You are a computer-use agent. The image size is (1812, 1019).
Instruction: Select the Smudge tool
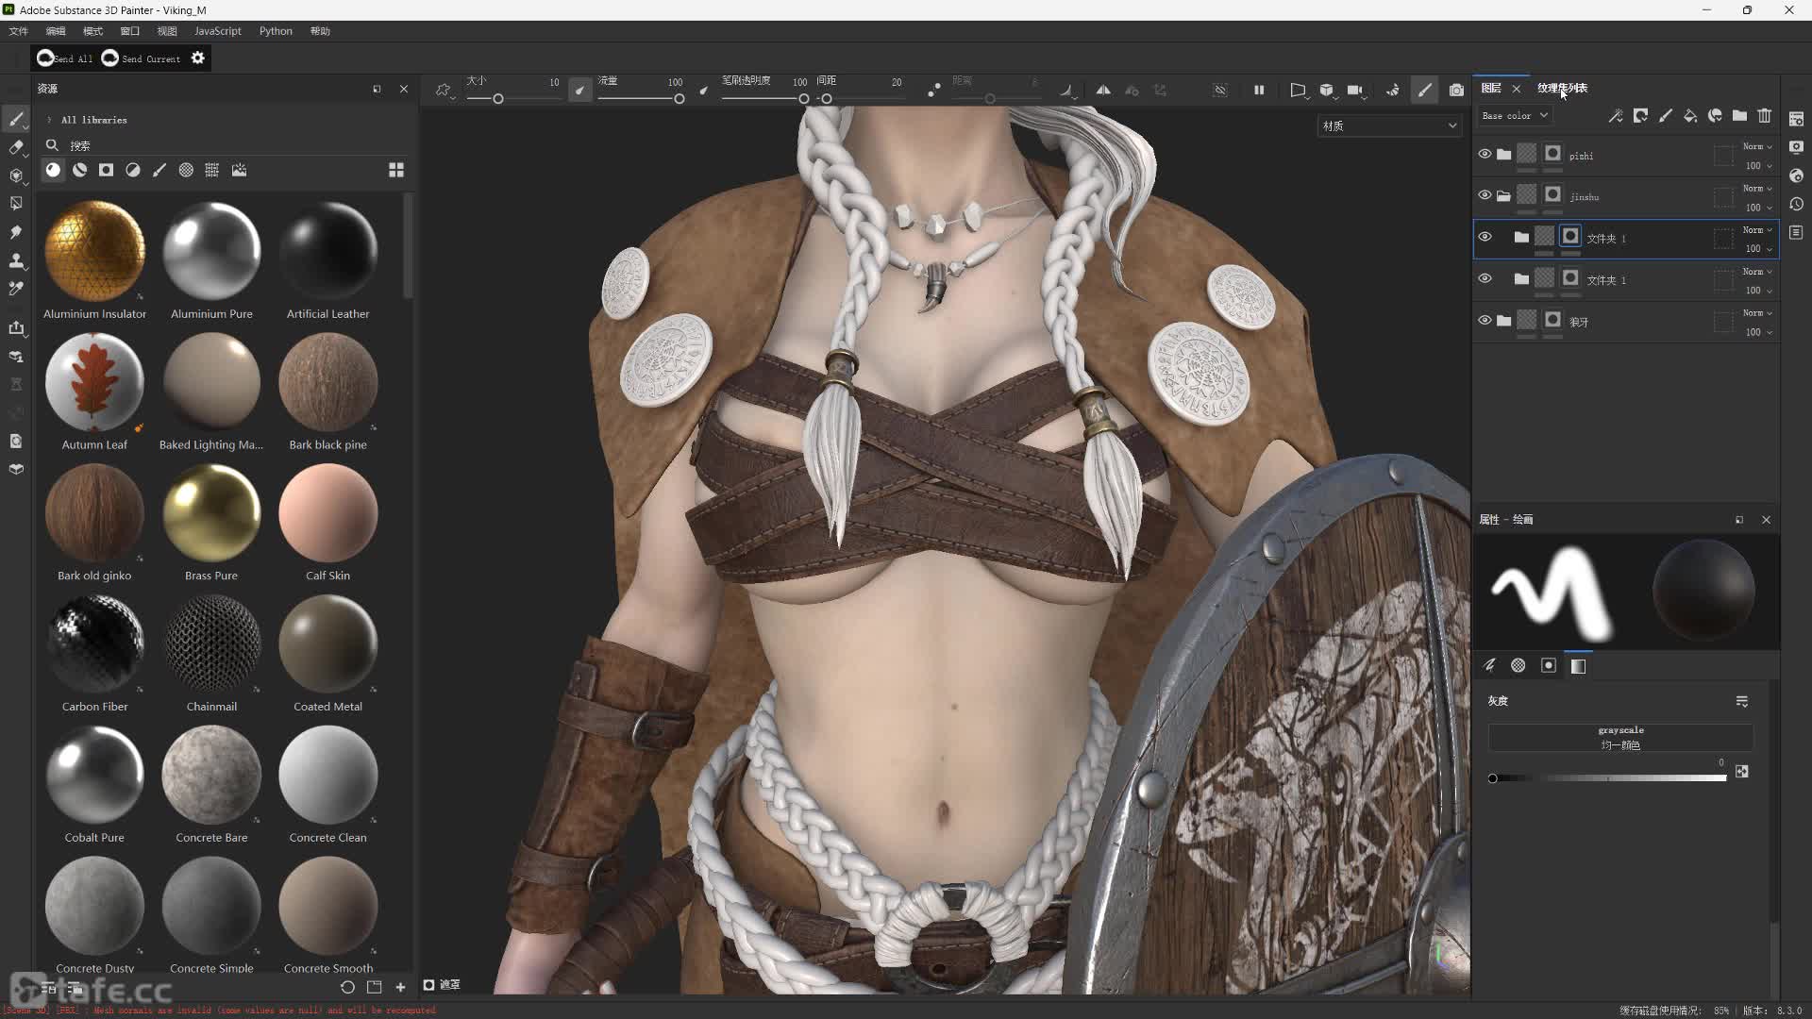[x=16, y=231]
